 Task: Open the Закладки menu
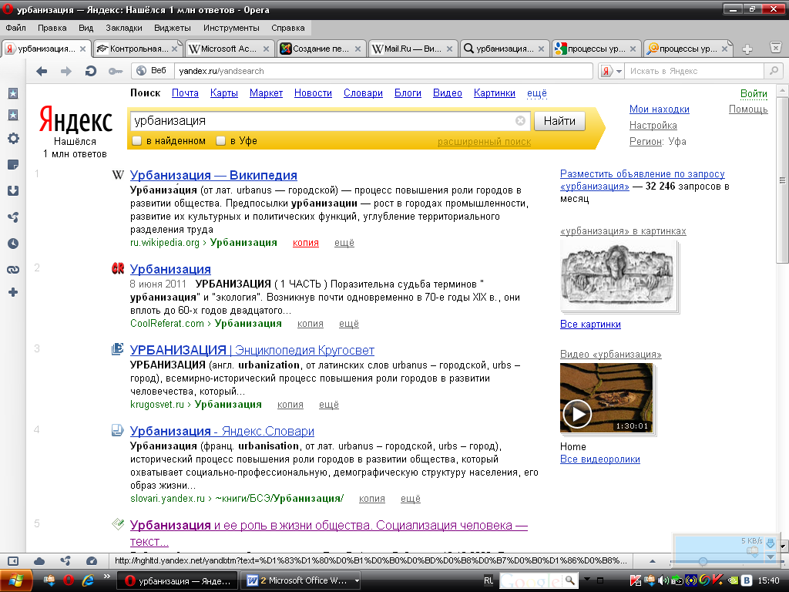pos(124,28)
